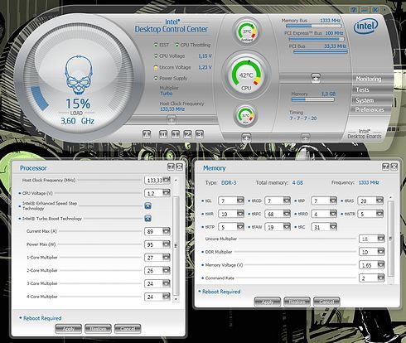Expand the plus button below the bus meters
This screenshot has width=406, height=343.
(316, 78)
